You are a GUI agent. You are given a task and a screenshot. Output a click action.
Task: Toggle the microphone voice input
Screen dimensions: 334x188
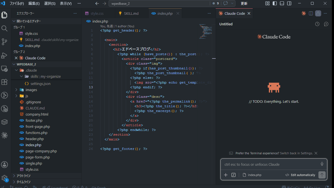point(322,164)
